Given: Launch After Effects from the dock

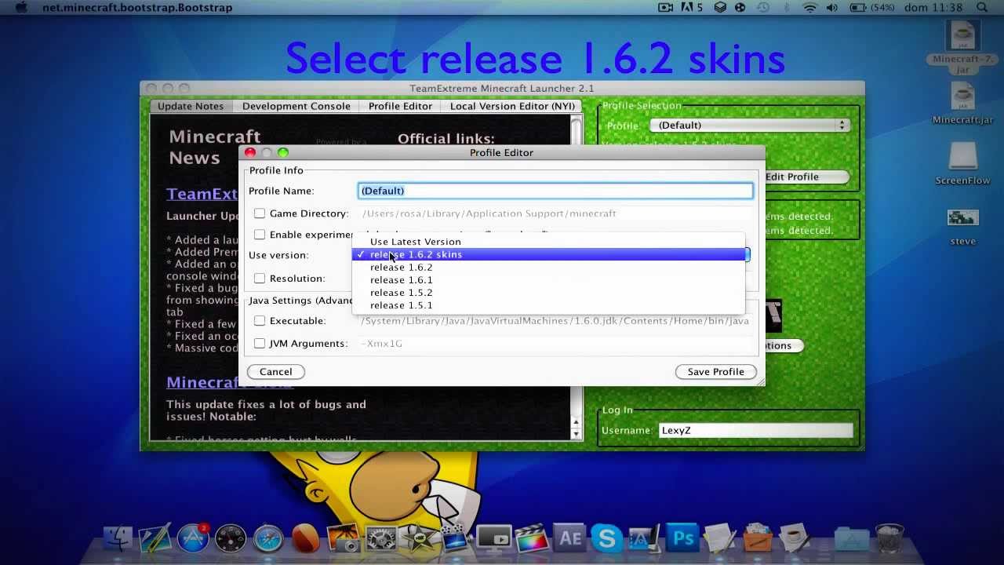Looking at the screenshot, I should pos(569,538).
